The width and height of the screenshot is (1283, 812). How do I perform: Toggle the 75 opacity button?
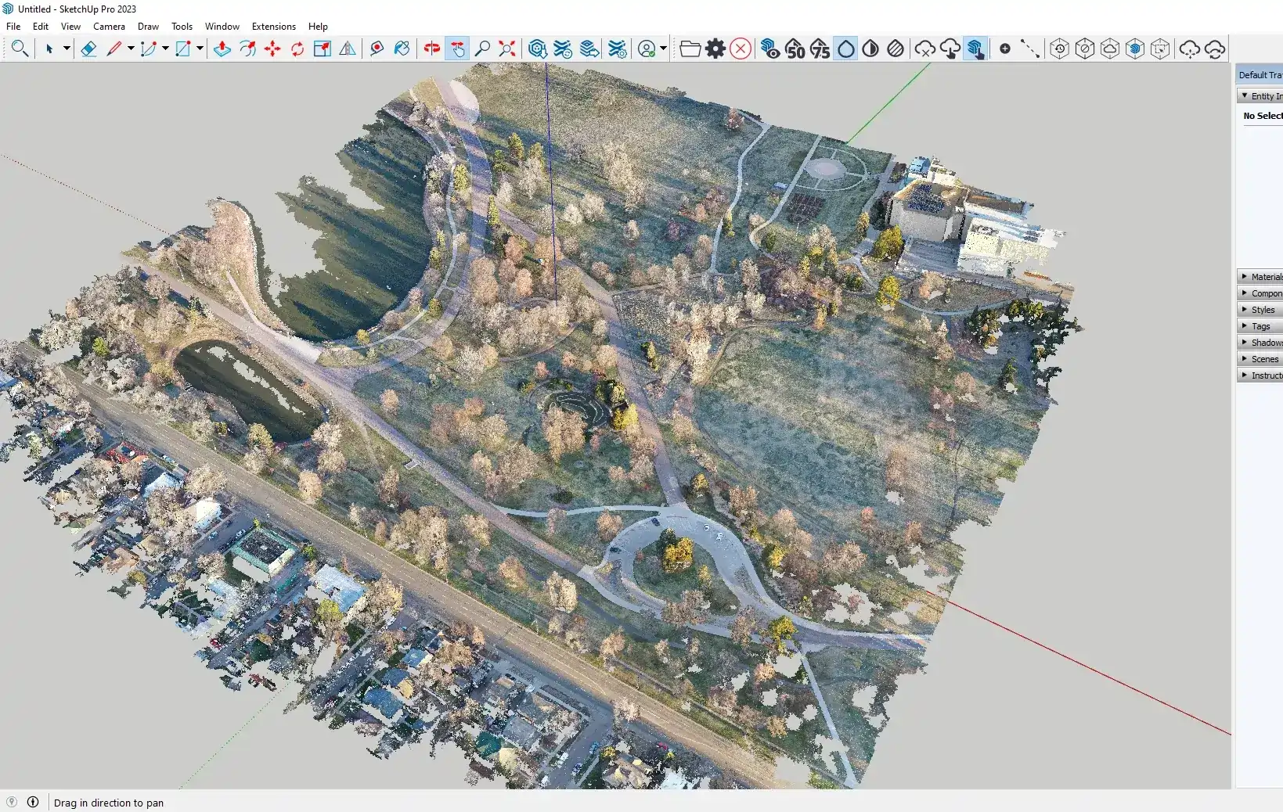tap(820, 49)
